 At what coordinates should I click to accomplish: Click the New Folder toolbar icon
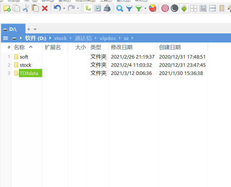tap(7, 8)
